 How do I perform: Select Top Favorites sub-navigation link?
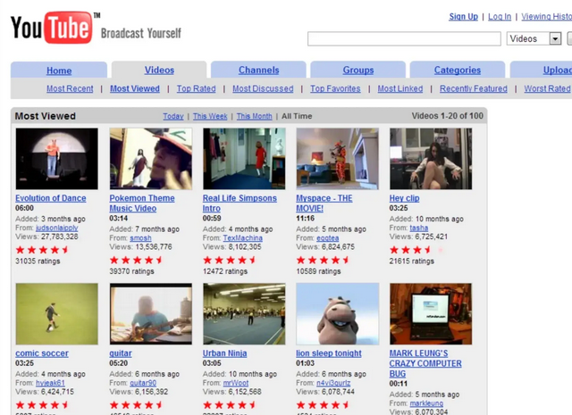(x=335, y=88)
